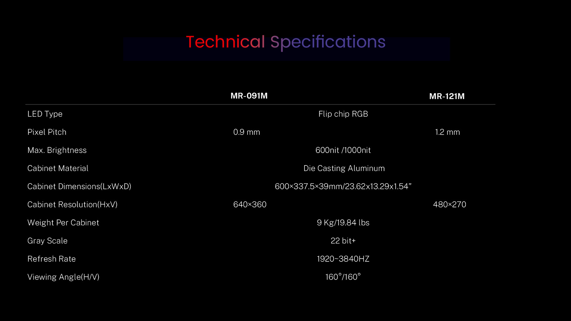The width and height of the screenshot is (571, 321).
Task: Select the MR-091M column header
Action: [x=249, y=96]
